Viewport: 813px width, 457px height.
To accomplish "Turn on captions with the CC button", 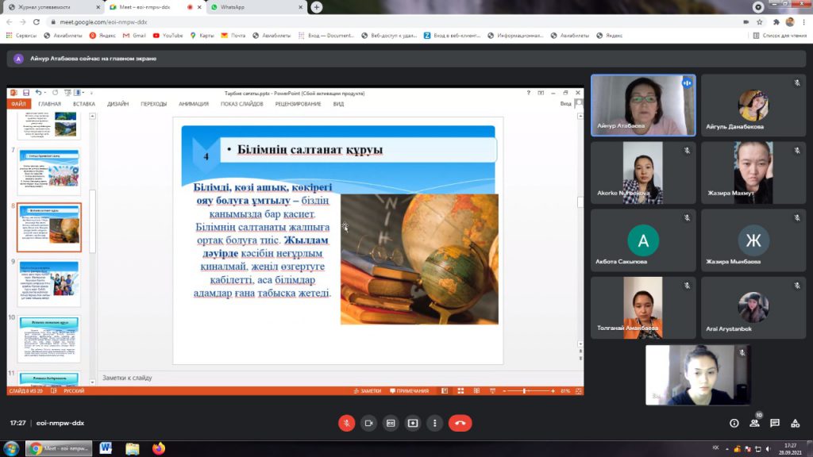I will [x=391, y=423].
